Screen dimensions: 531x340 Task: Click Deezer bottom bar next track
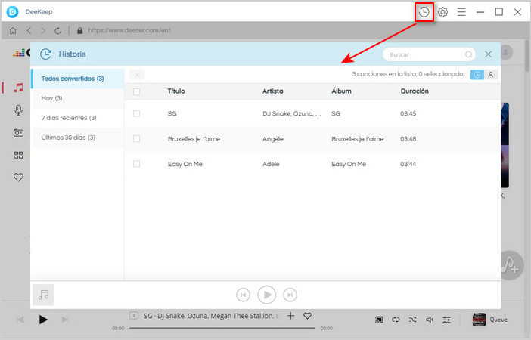pyautogui.click(x=65, y=320)
